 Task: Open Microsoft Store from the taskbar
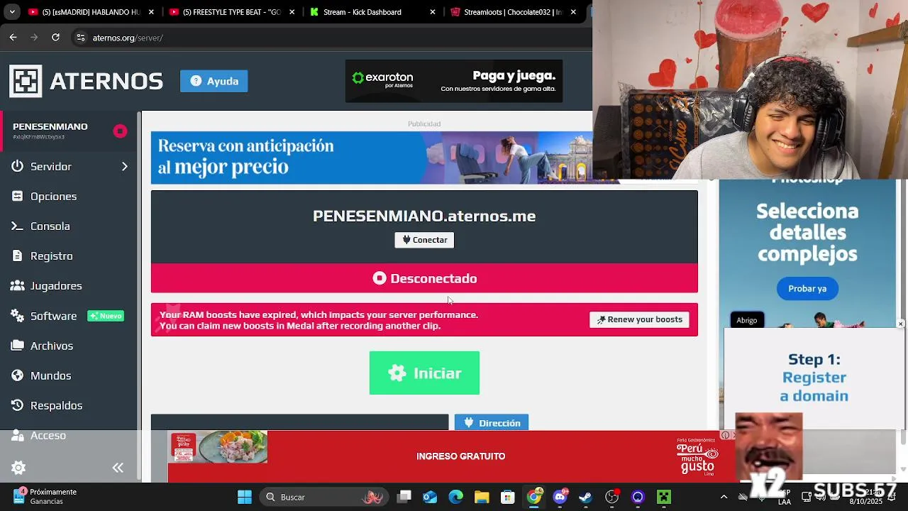click(507, 497)
